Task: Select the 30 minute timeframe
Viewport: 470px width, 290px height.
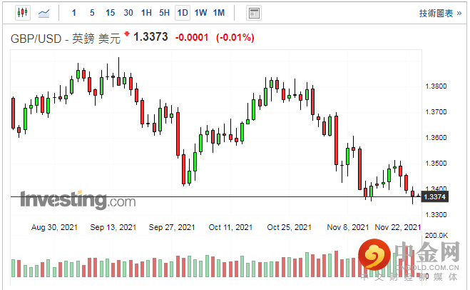Action: point(128,13)
